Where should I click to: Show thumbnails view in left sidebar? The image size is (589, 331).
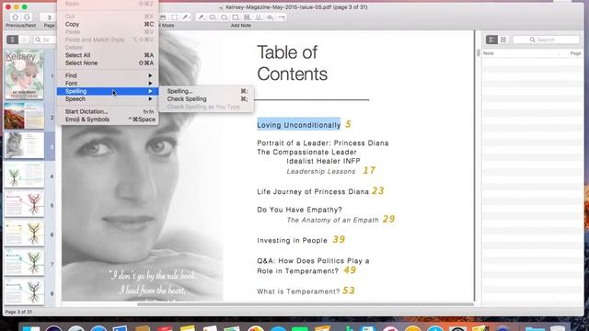click(x=12, y=40)
